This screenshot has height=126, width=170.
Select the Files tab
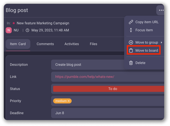(93, 44)
